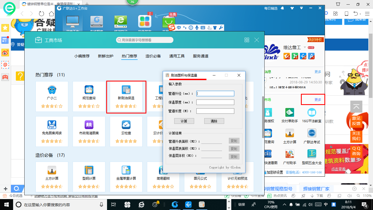The height and width of the screenshot is (210, 373).
Task: Open 广联达考试 in the G+ panel
Action: pos(312,136)
